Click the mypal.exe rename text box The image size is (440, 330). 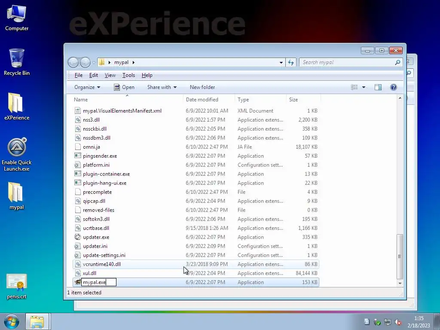pyautogui.click(x=99, y=282)
